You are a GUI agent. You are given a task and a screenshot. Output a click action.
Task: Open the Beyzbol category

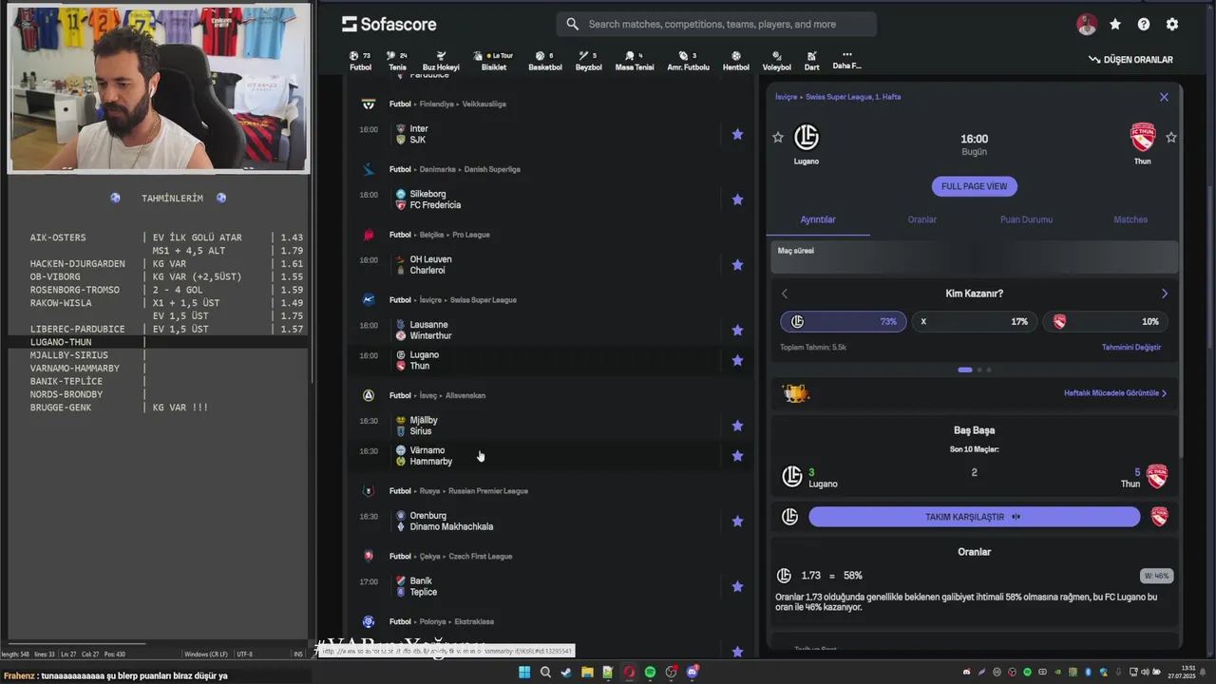point(589,61)
